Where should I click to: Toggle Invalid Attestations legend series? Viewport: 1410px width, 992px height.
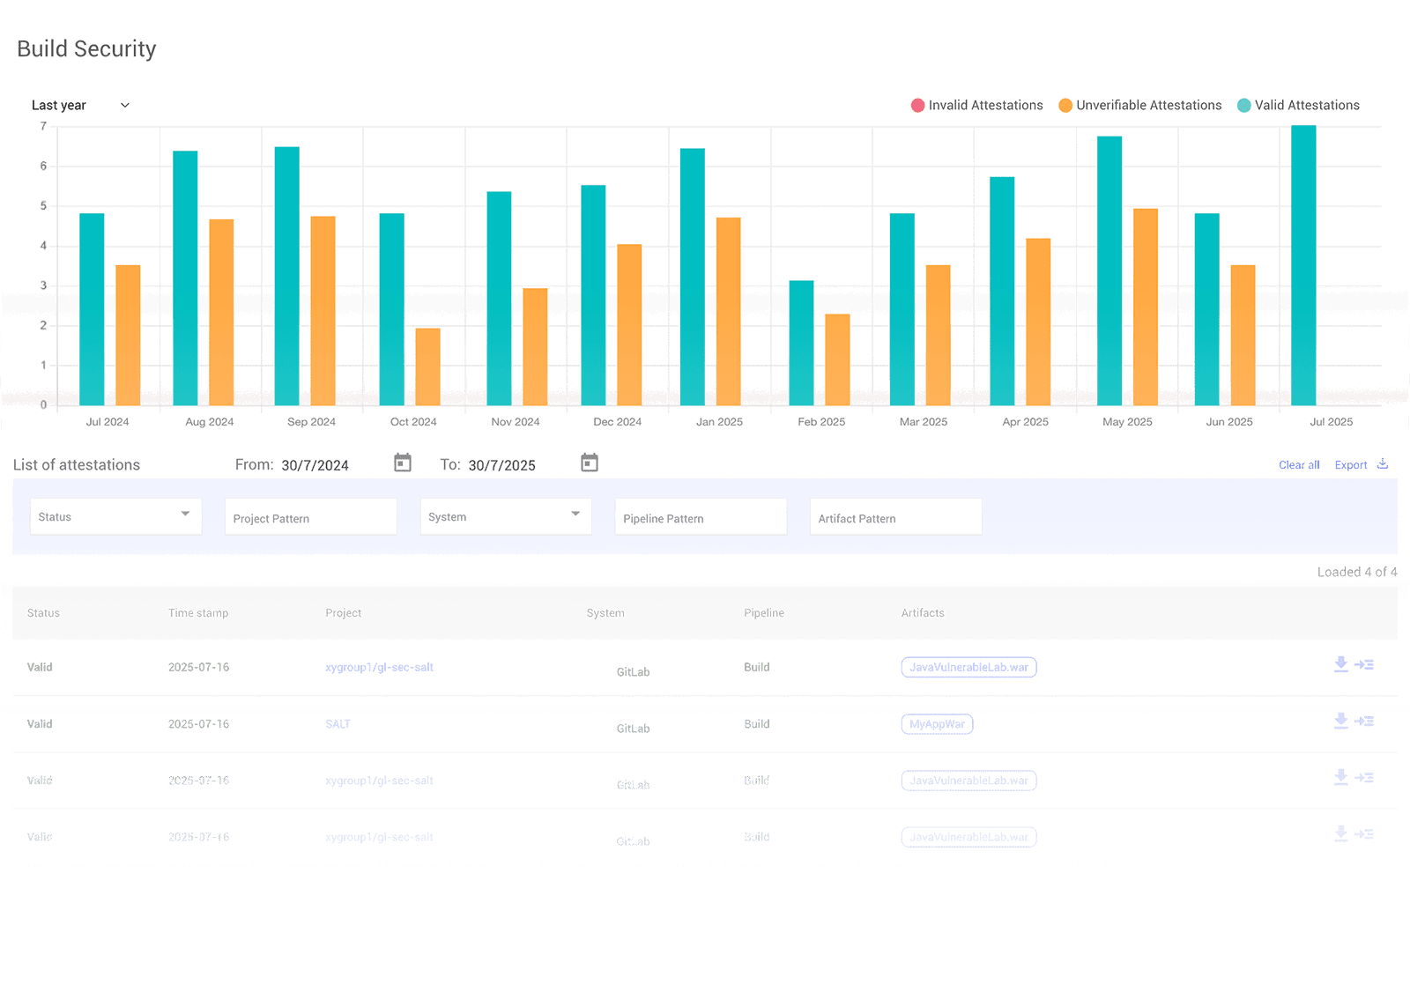pos(976,106)
